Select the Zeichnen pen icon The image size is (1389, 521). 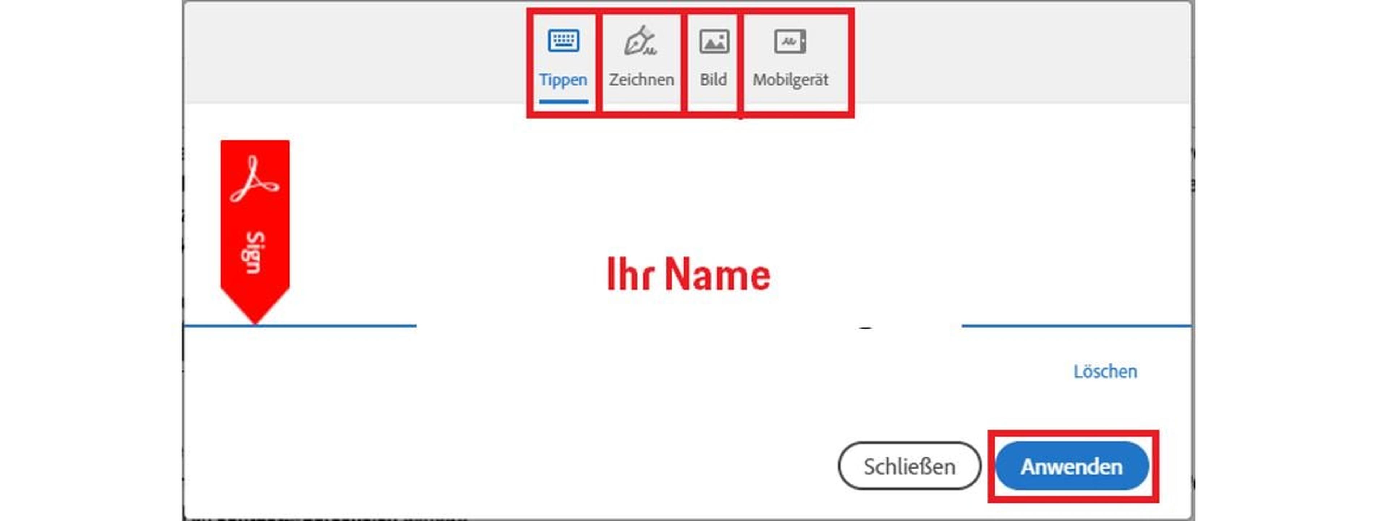click(x=640, y=40)
